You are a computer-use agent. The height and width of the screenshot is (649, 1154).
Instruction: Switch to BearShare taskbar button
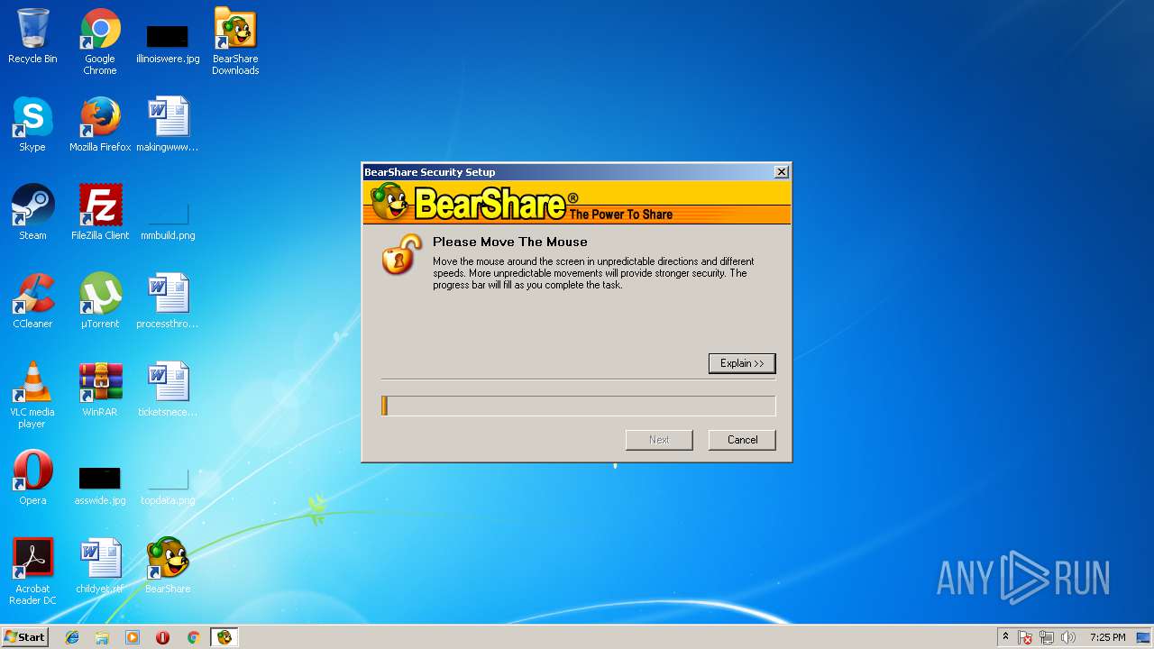pos(224,637)
